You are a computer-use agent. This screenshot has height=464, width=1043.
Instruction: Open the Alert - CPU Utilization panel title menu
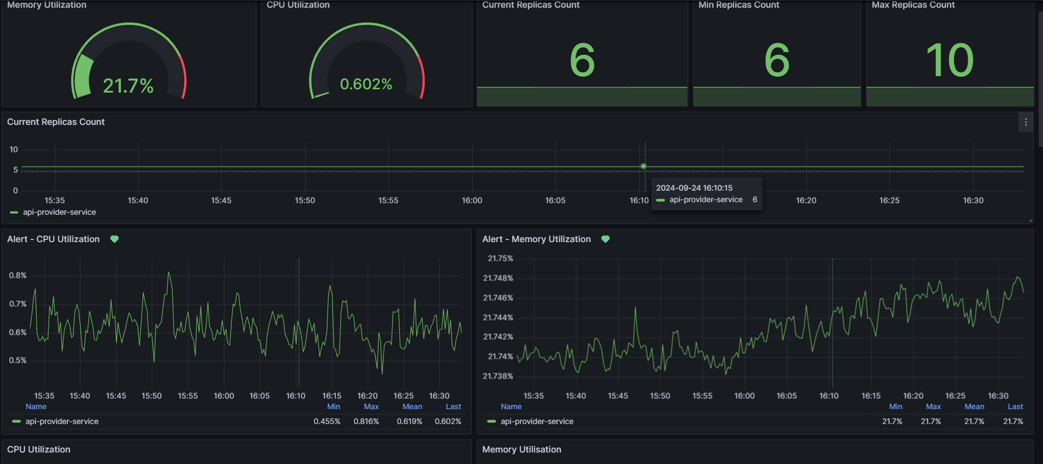point(53,239)
